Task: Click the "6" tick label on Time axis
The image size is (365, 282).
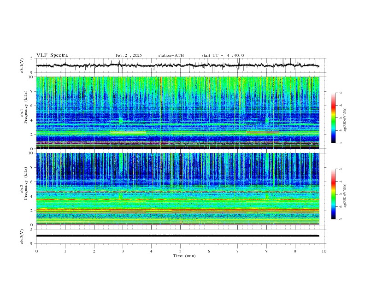Action: tap(209, 251)
